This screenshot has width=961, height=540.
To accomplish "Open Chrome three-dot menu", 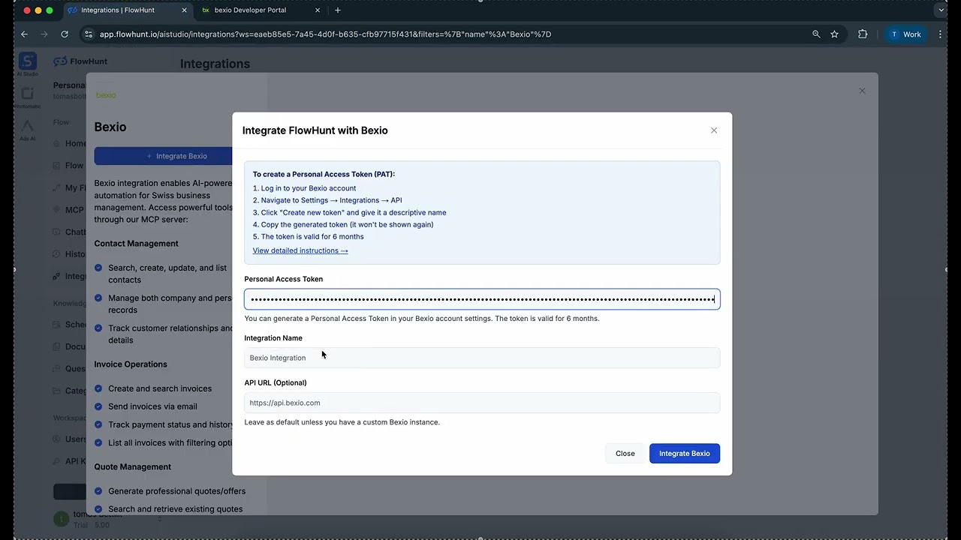I will coord(941,34).
